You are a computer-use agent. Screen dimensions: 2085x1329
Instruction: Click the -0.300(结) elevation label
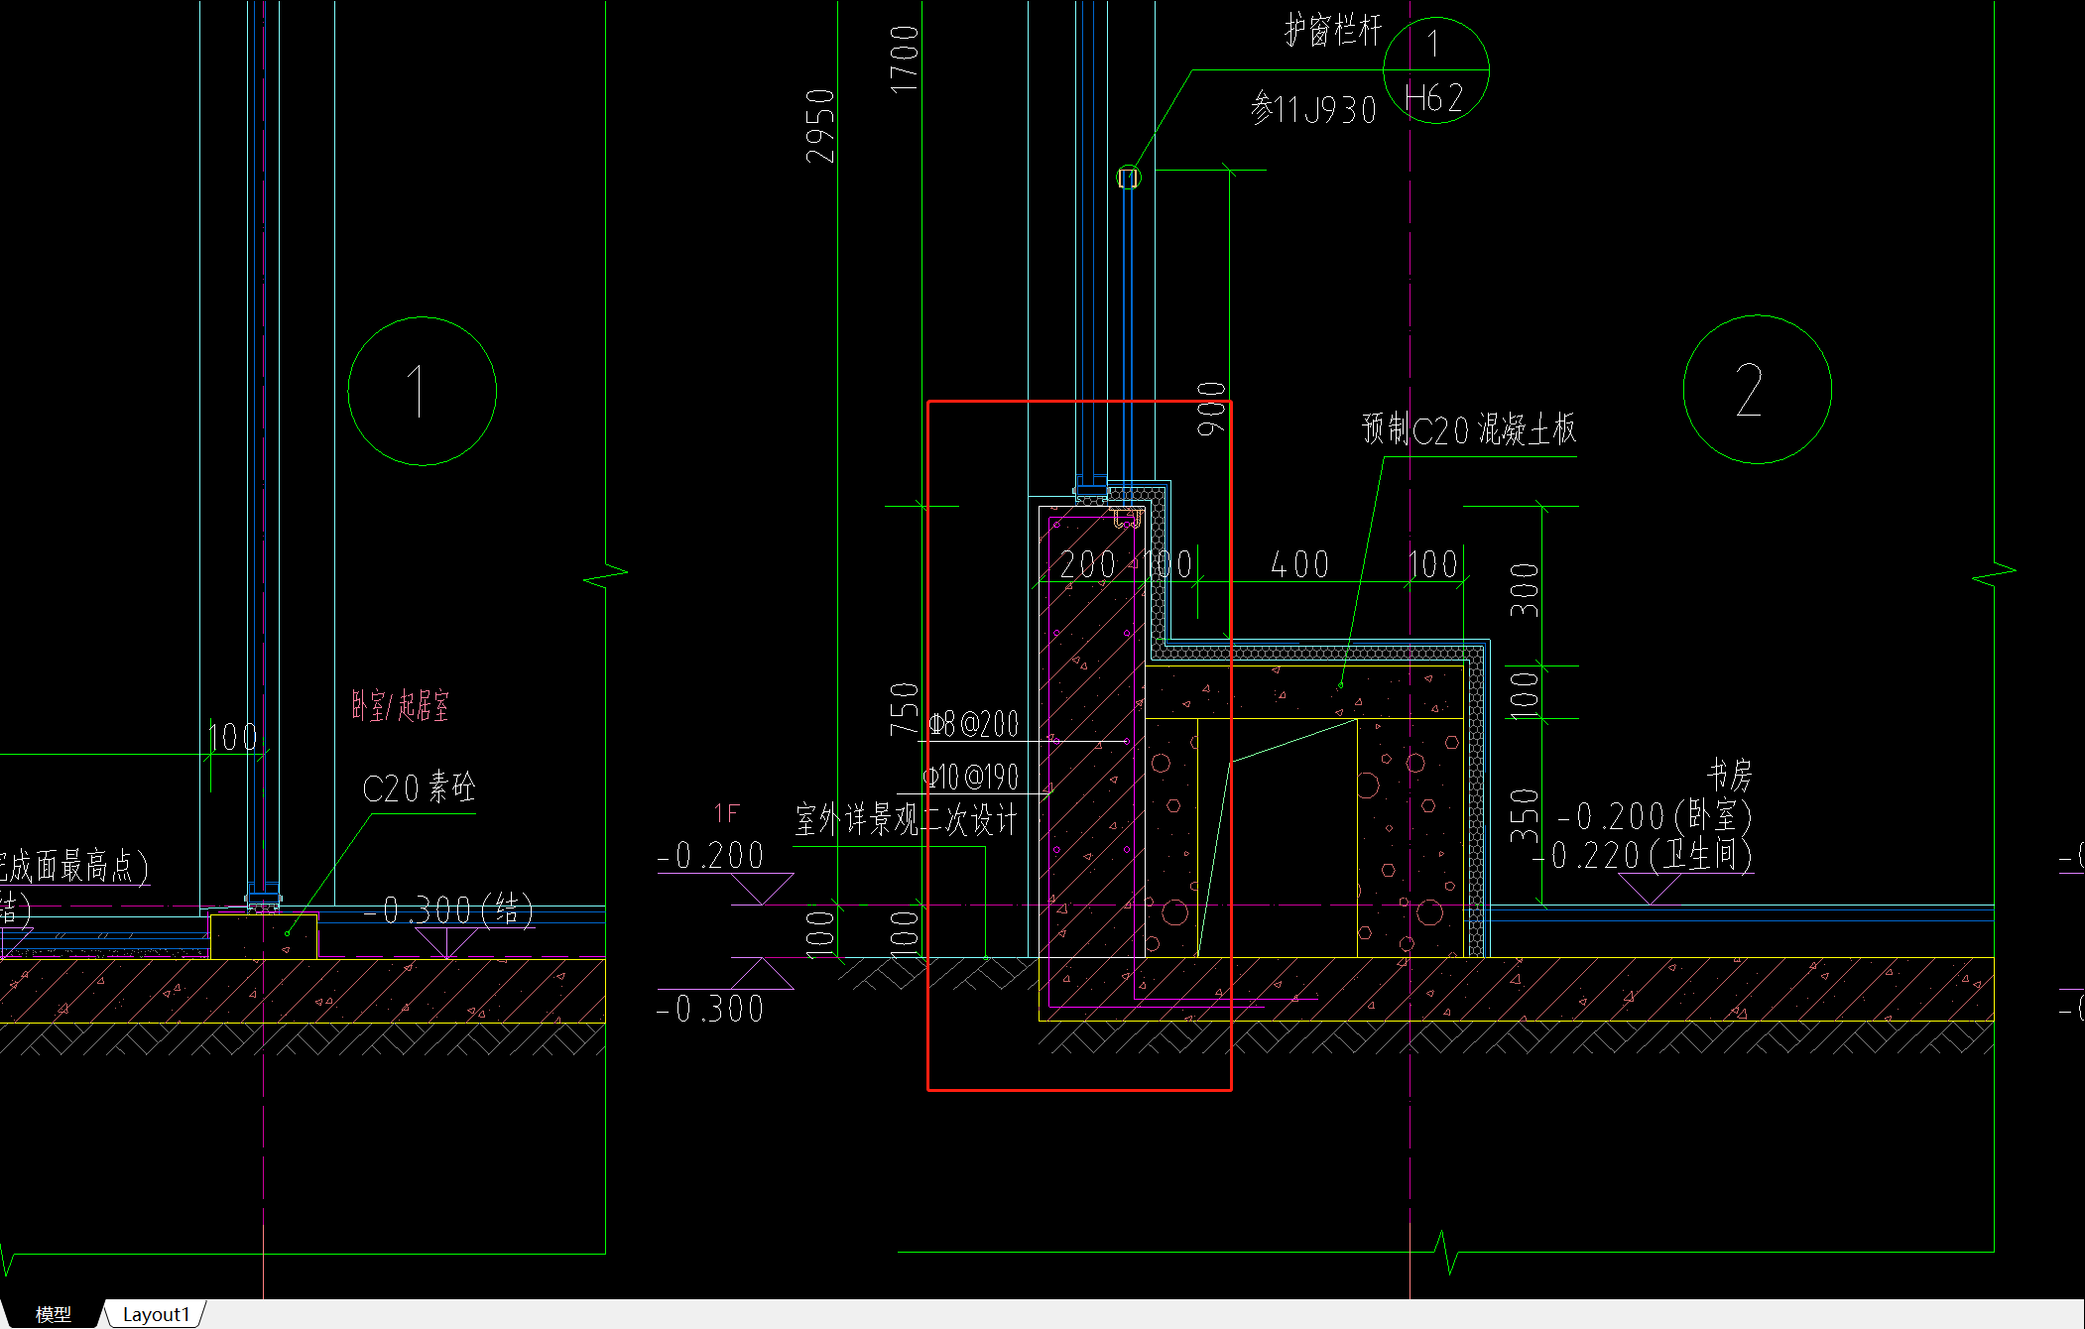[448, 909]
